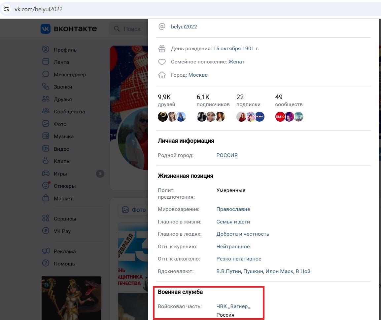Click the Личная информация heading
Image resolution: width=381 pixels, height=320 pixels.
click(186, 140)
